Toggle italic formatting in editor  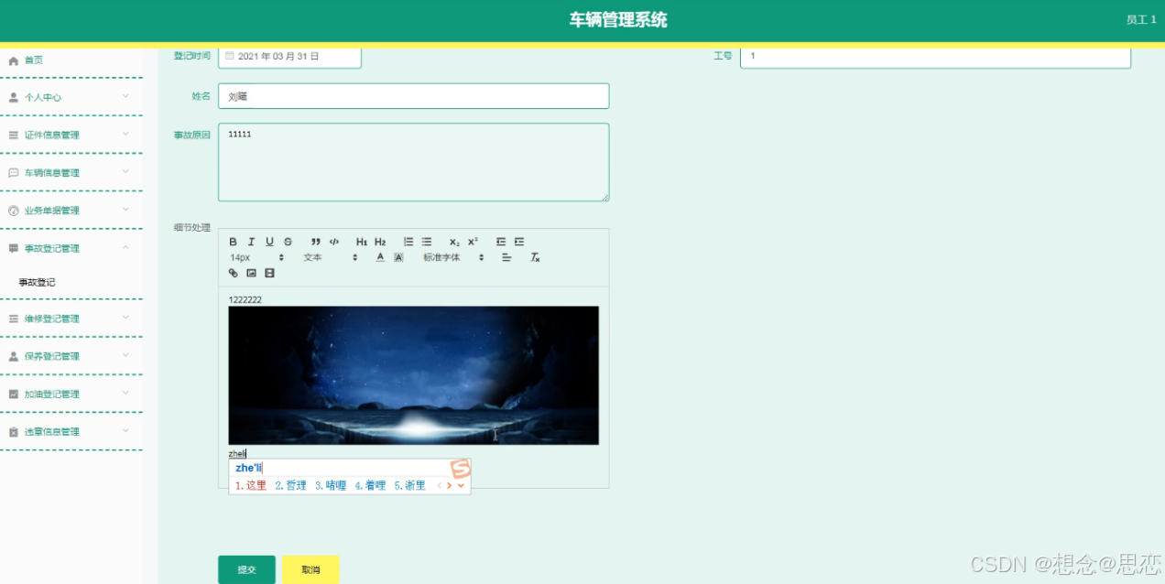[251, 242]
